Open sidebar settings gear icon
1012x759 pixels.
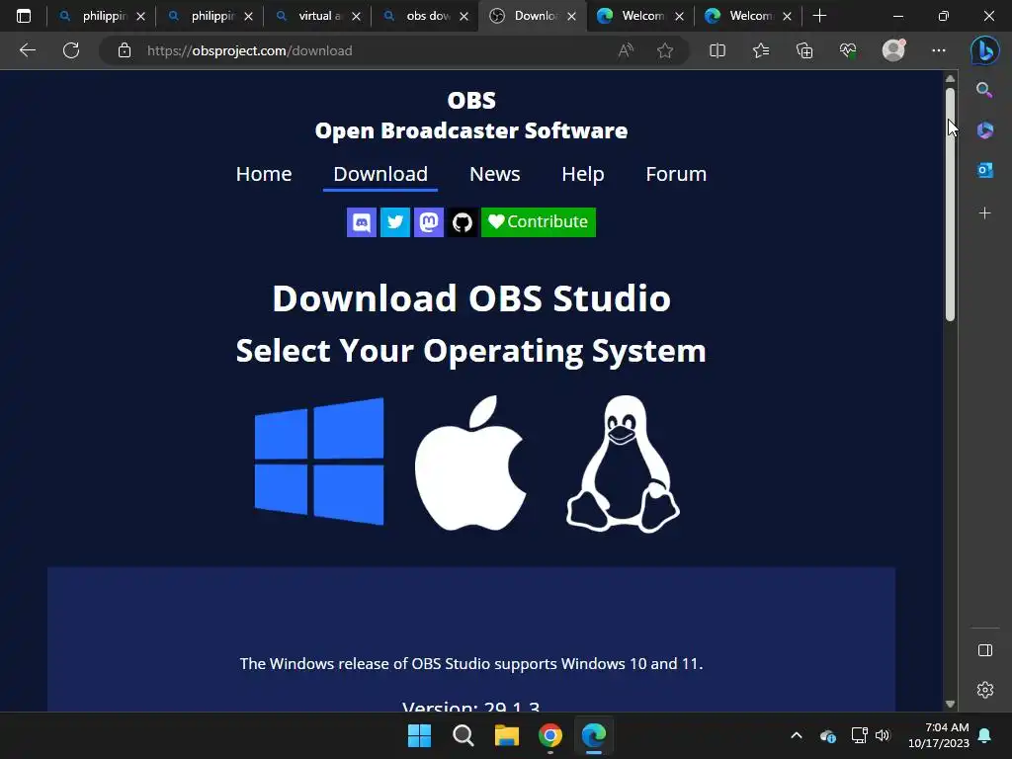pyautogui.click(x=985, y=690)
